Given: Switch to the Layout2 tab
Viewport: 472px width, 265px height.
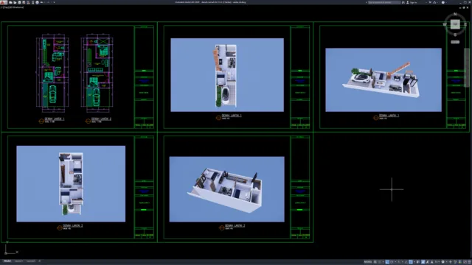Looking at the screenshot, I should pyautogui.click(x=31, y=261).
